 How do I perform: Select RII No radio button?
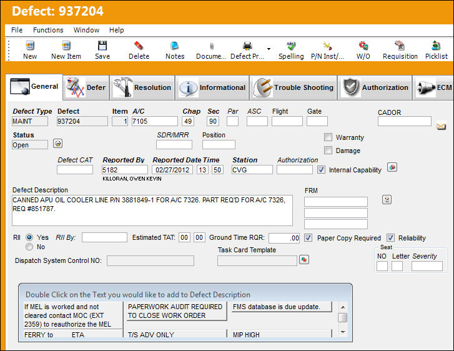pyautogui.click(x=29, y=247)
